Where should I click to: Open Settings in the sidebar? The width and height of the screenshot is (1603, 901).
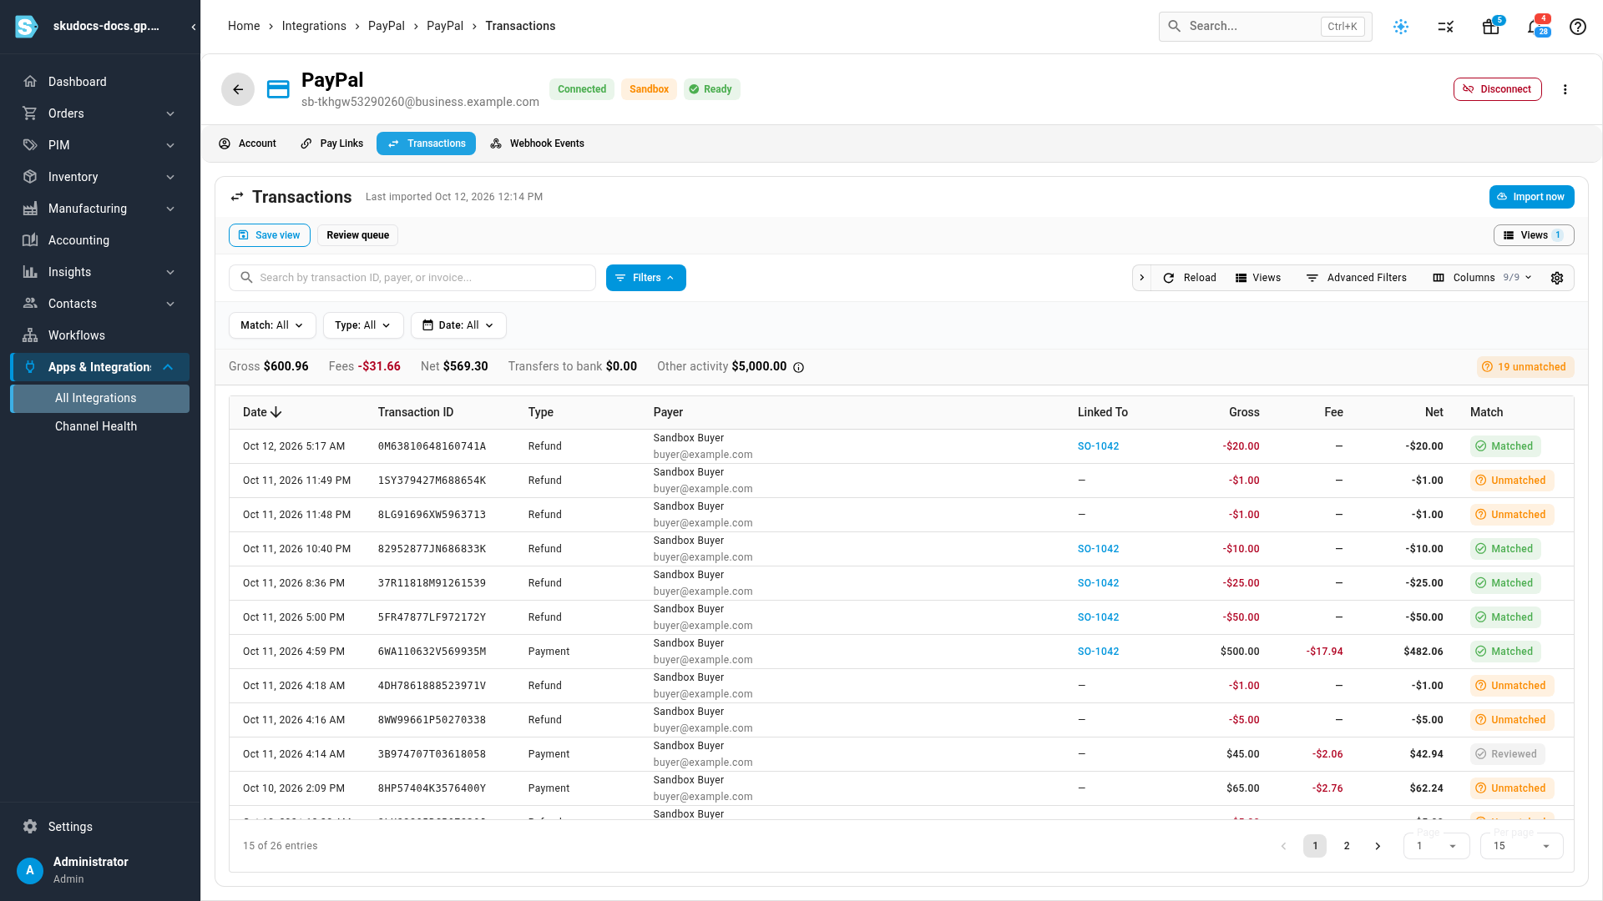[100, 827]
